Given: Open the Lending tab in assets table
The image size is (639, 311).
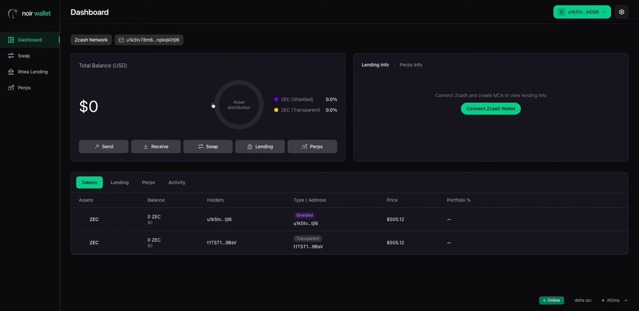Looking at the screenshot, I should [x=120, y=182].
